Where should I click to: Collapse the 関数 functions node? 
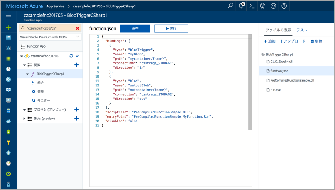pyautogui.click(x=24, y=65)
